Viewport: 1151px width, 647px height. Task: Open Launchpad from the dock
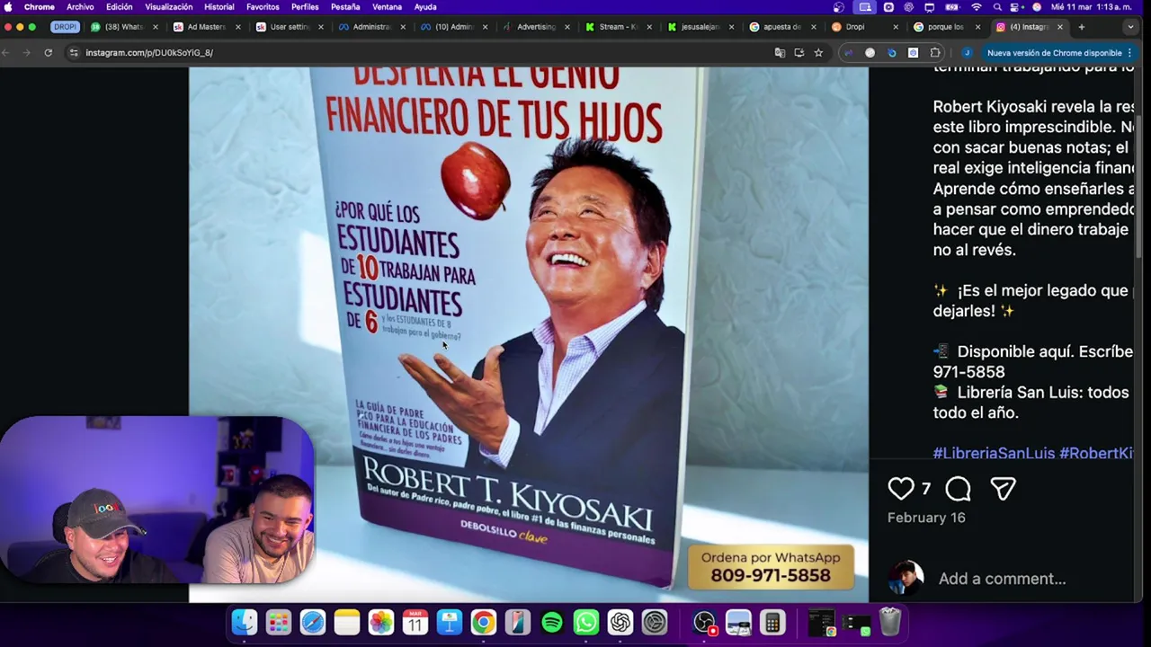(x=279, y=622)
